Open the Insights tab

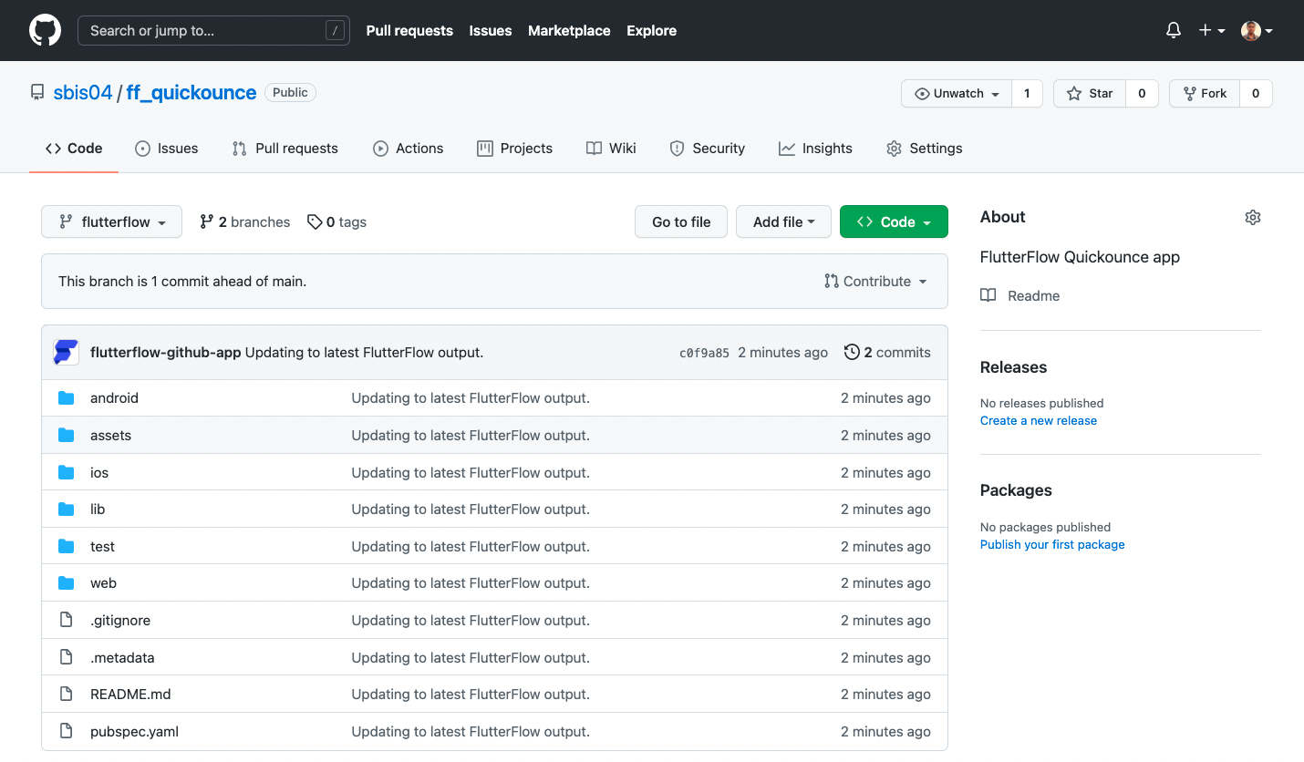[815, 148]
